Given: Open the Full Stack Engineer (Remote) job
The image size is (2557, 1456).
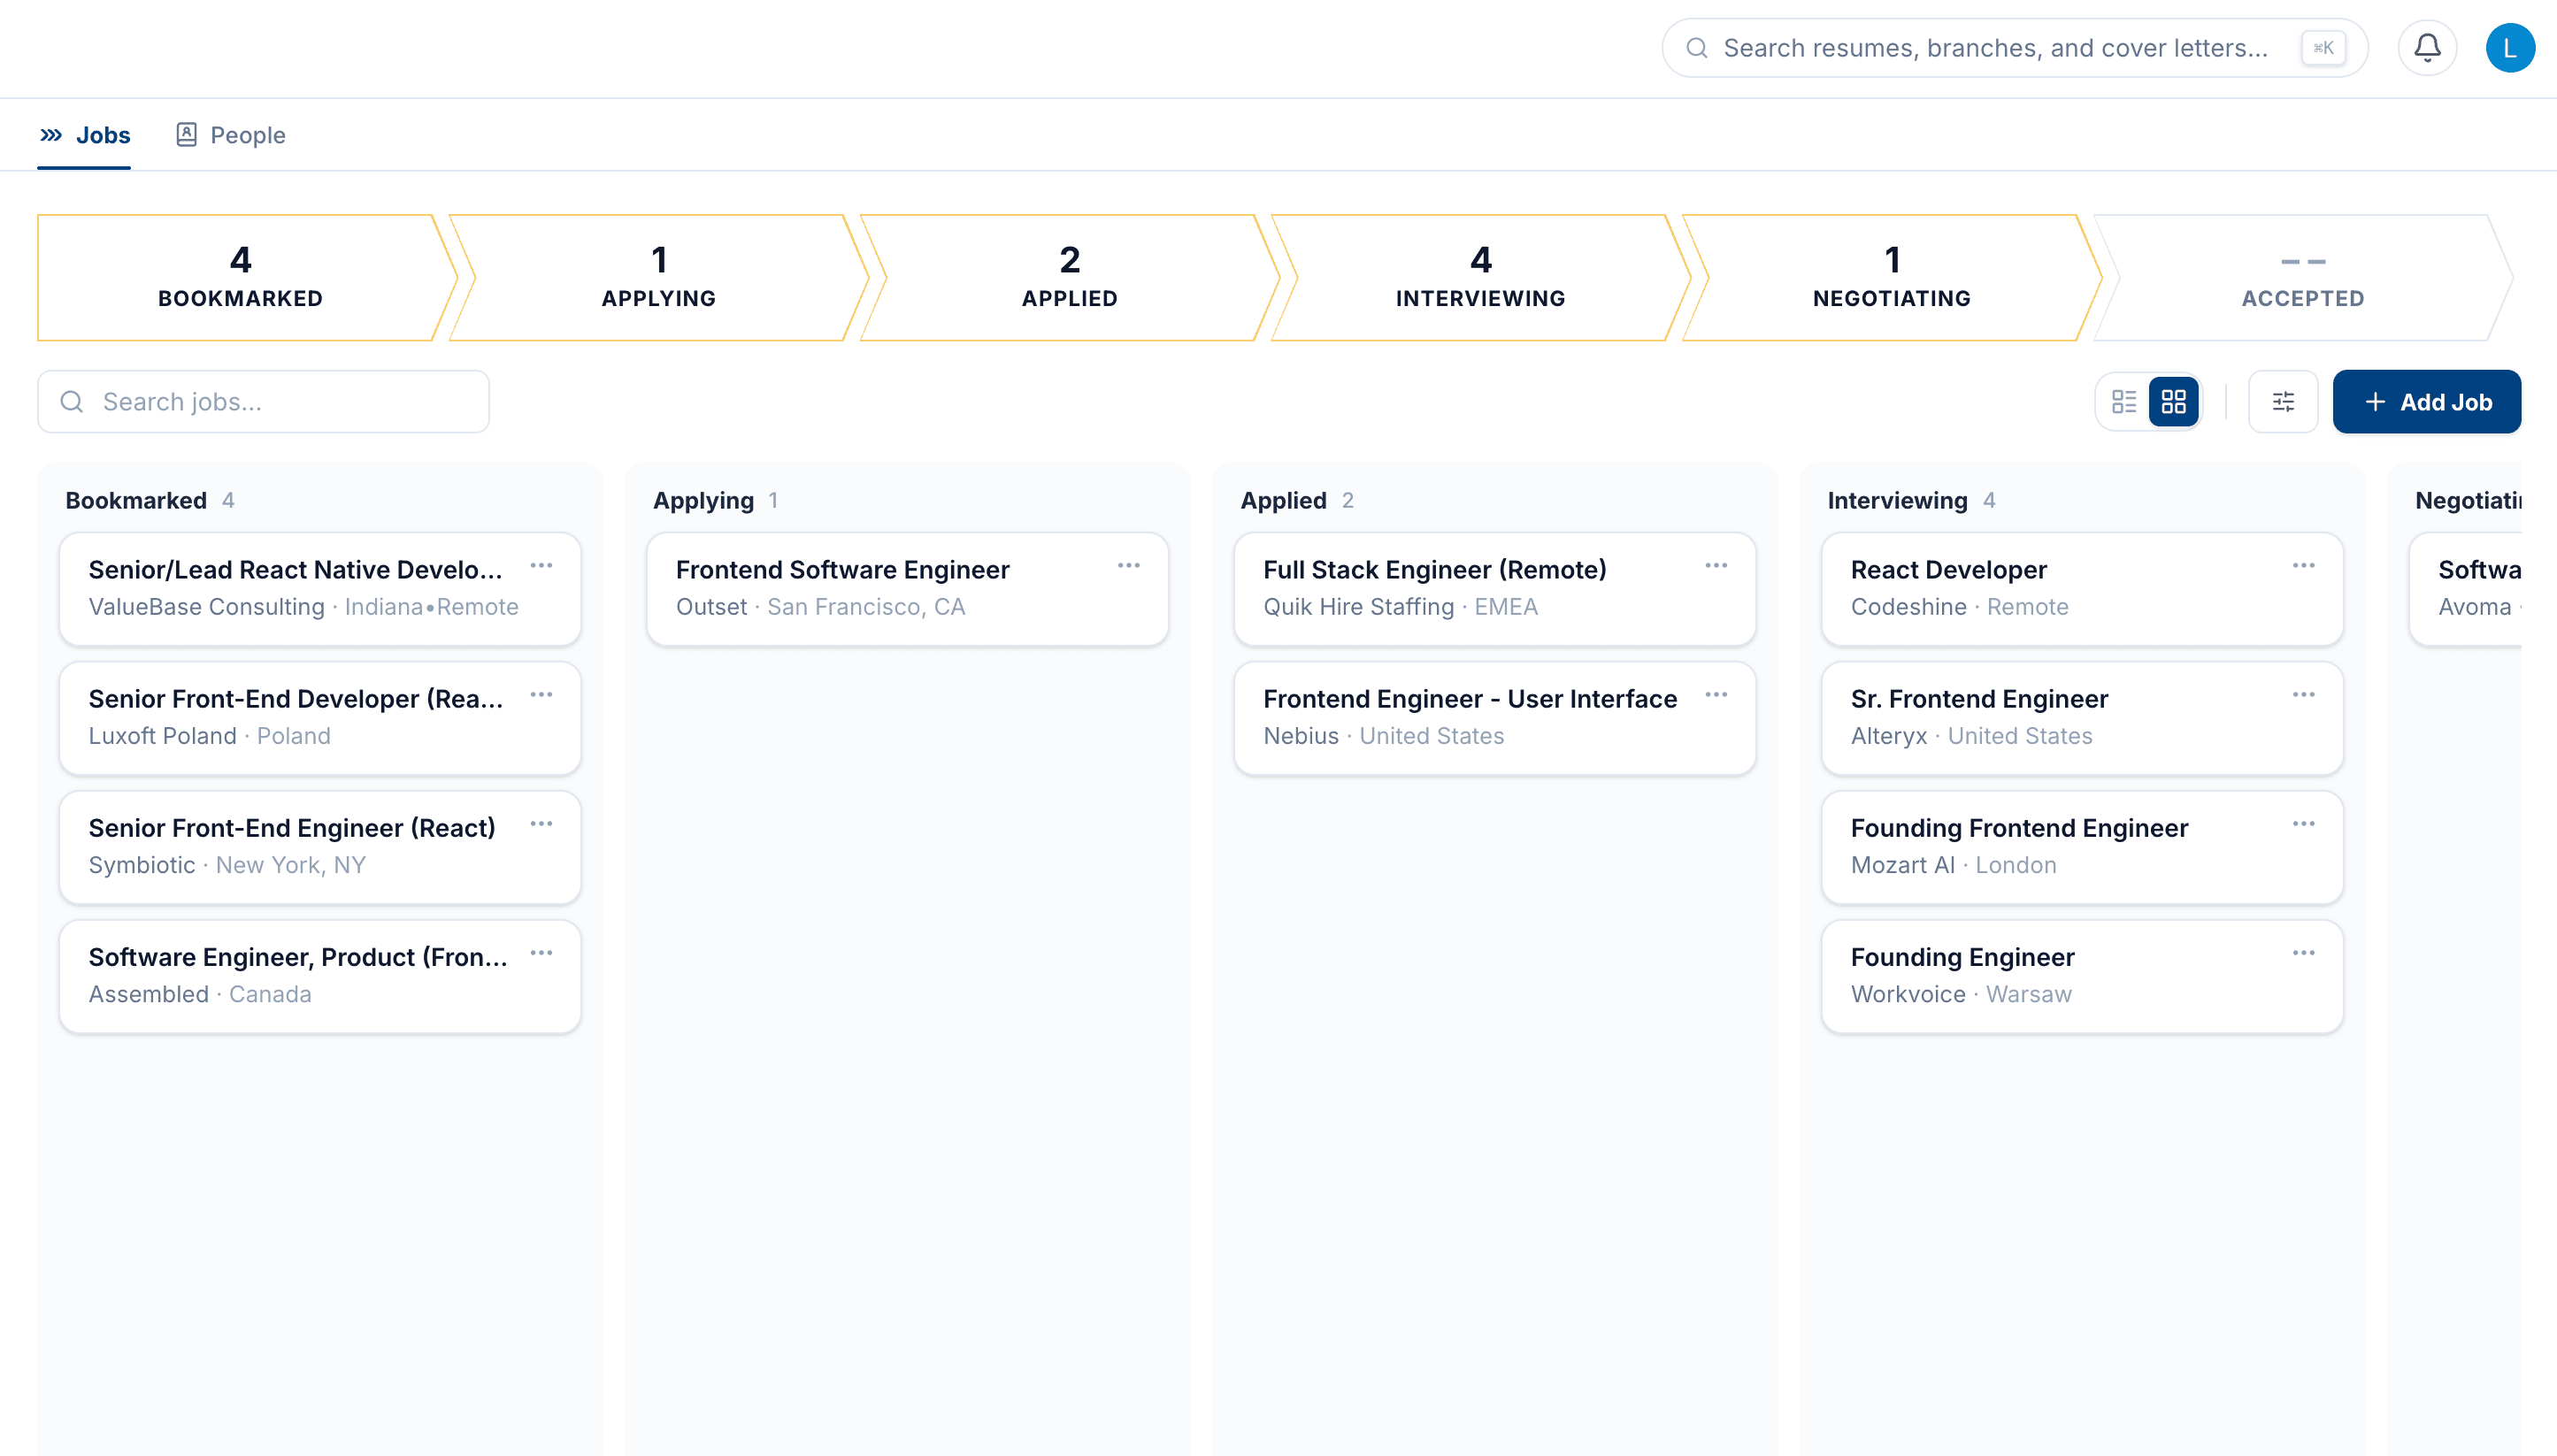Looking at the screenshot, I should 1495,589.
